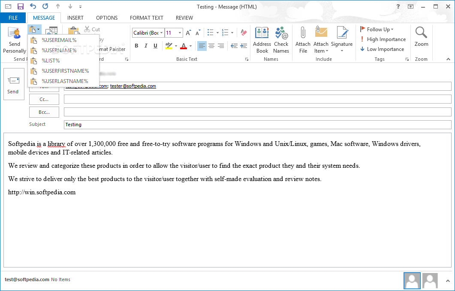Viewport: 455px width, 291px height.
Task: Toggle bold formatting
Action: click(136, 46)
